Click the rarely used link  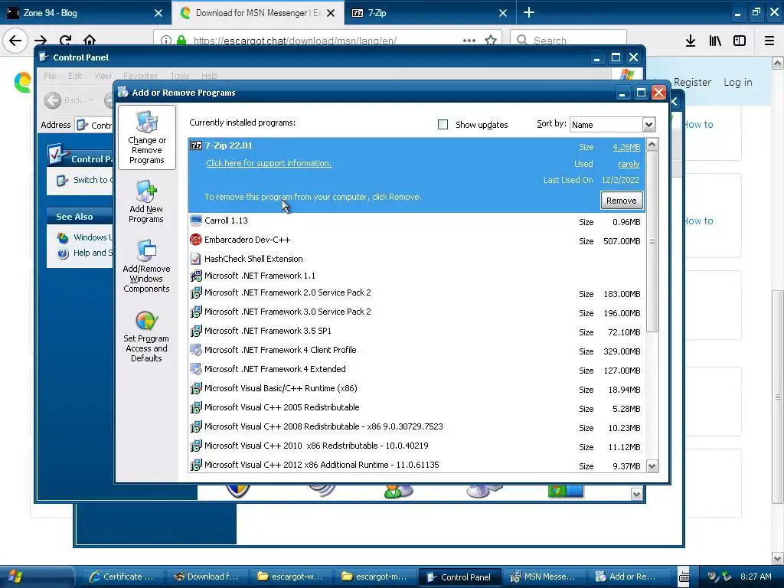click(x=629, y=164)
